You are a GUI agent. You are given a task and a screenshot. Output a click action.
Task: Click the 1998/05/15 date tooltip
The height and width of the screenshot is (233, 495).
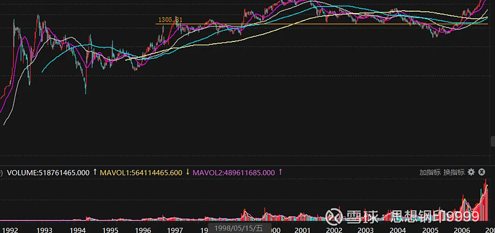click(239, 228)
